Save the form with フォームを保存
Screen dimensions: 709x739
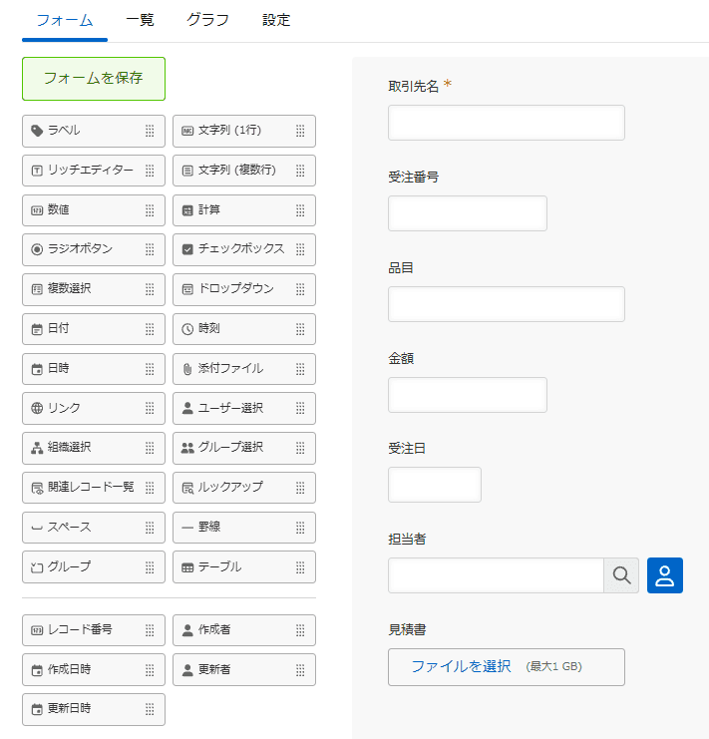click(94, 79)
